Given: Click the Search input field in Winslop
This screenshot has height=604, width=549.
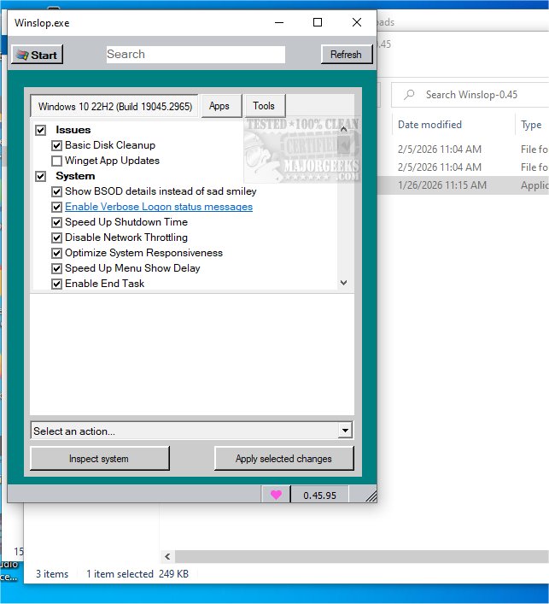Looking at the screenshot, I should (x=196, y=55).
